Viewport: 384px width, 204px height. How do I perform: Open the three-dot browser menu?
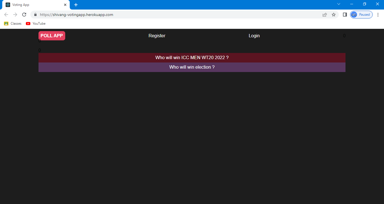click(x=378, y=15)
